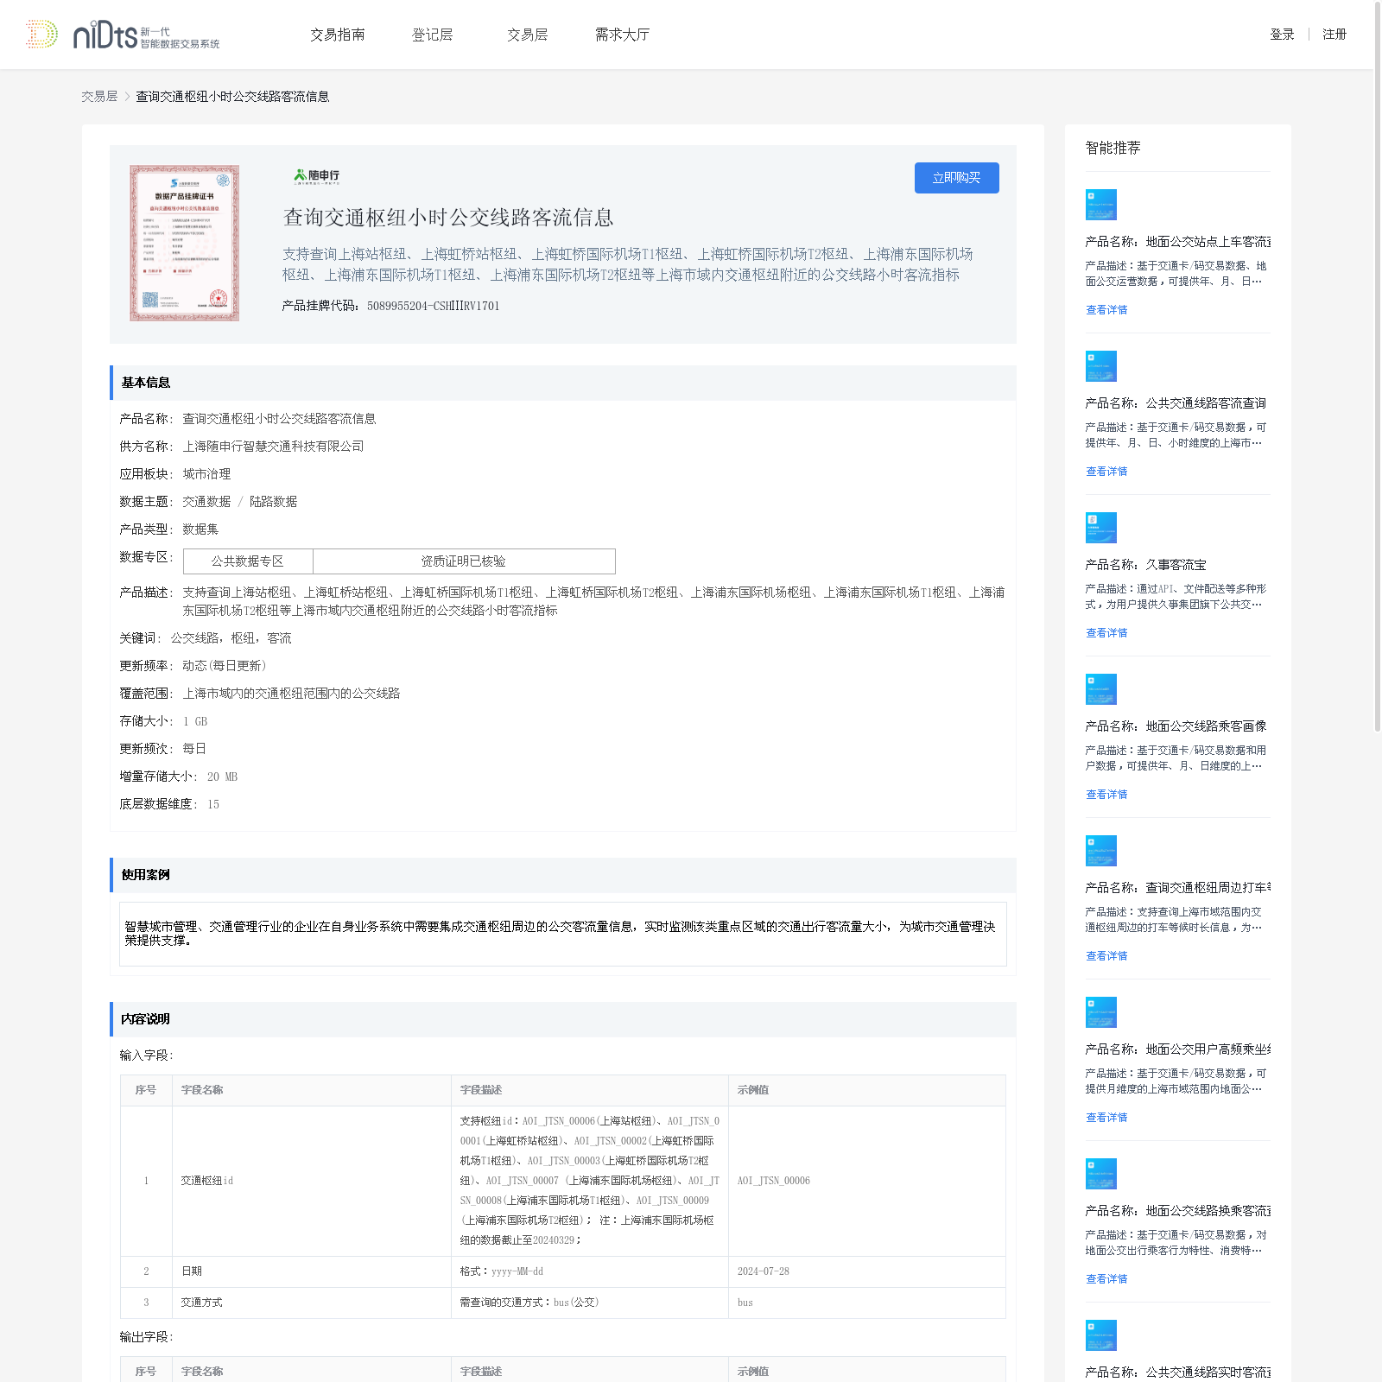Click the page vertical scrollbar
1382x1382 pixels.
tap(1378, 366)
